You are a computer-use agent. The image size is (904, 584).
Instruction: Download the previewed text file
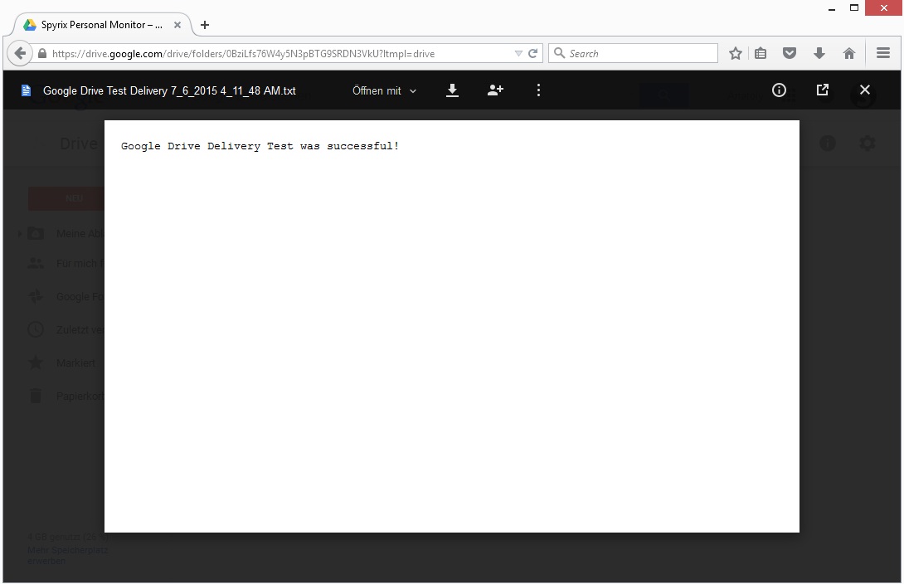coord(452,90)
